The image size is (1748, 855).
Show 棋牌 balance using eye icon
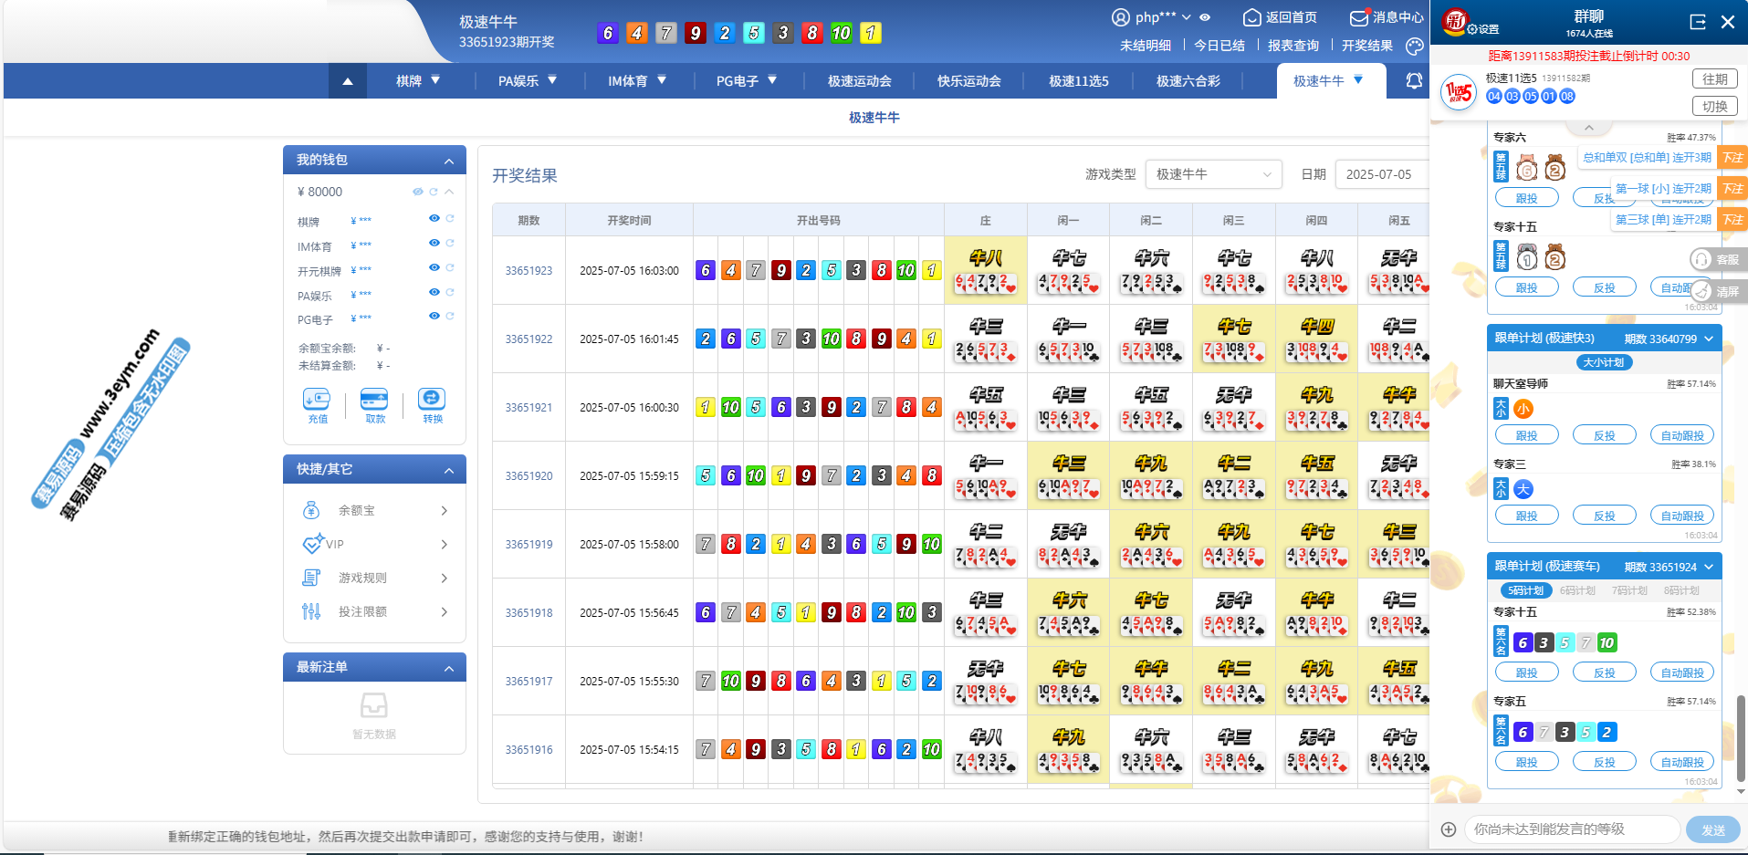[x=434, y=218]
